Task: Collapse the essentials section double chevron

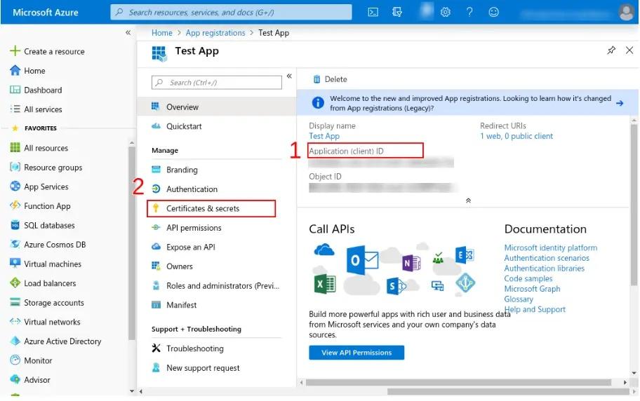Action: (x=468, y=200)
